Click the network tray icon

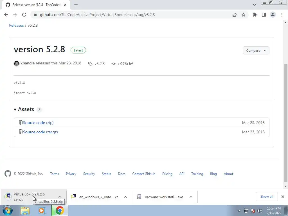pos(246,211)
